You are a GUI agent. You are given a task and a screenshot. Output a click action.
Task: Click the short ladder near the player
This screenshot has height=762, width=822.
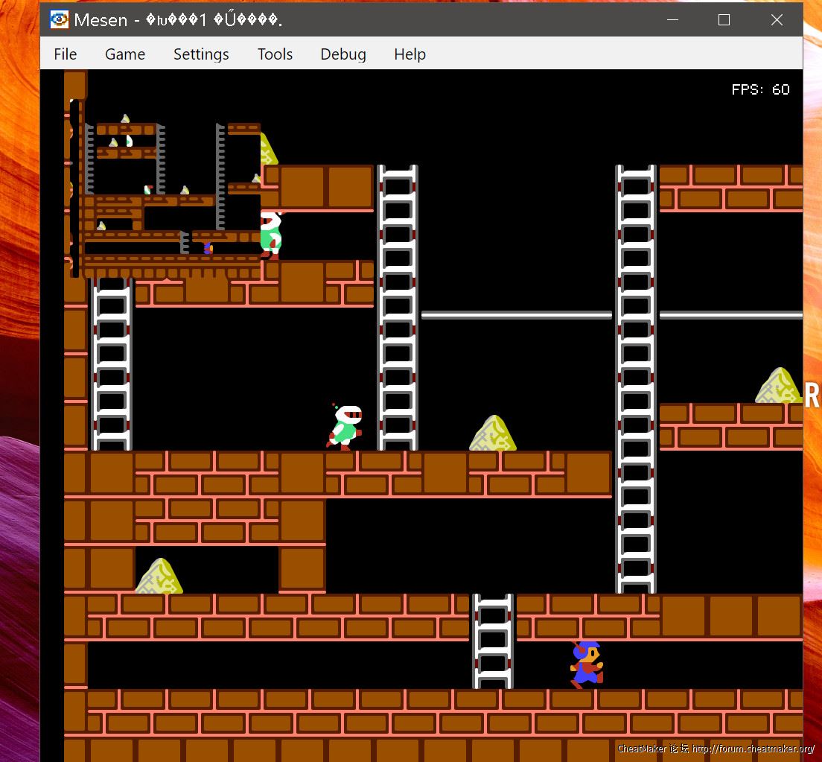[493, 641]
